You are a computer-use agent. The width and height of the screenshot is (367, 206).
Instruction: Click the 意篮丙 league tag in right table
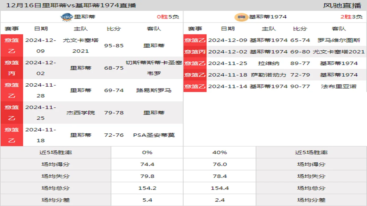(x=195, y=52)
